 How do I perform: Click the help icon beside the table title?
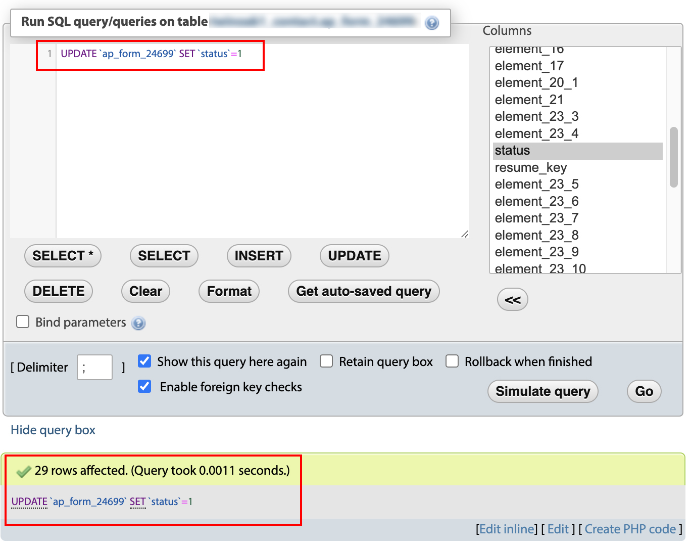pos(431,23)
